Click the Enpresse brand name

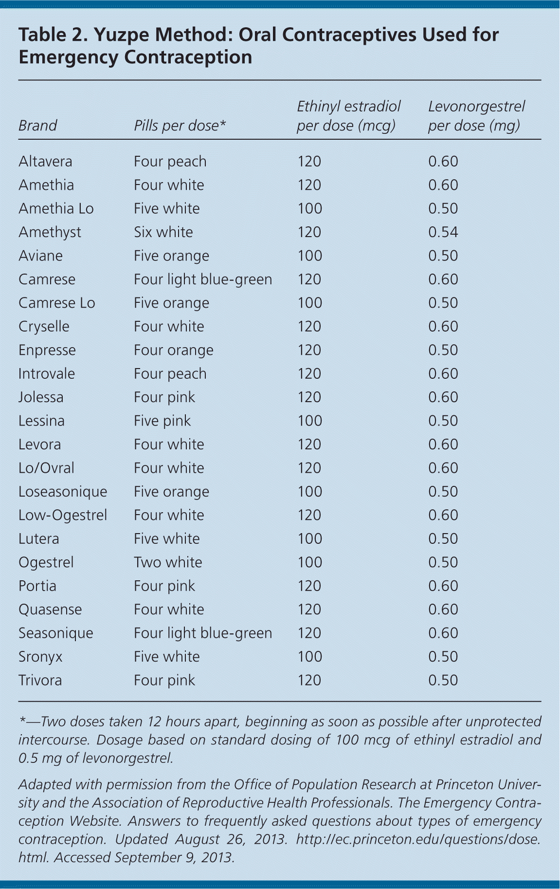click(x=47, y=350)
